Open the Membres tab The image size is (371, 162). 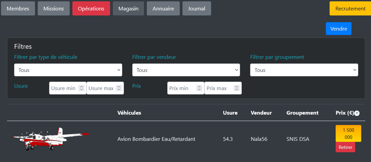click(18, 8)
